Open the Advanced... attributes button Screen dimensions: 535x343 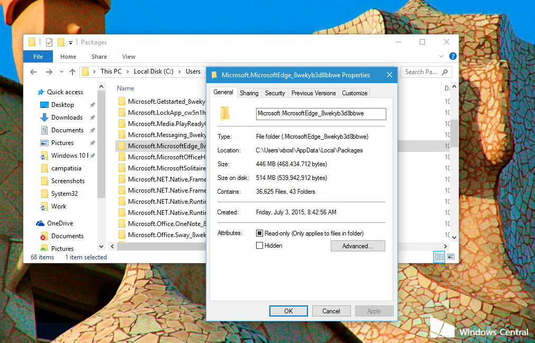pos(358,246)
